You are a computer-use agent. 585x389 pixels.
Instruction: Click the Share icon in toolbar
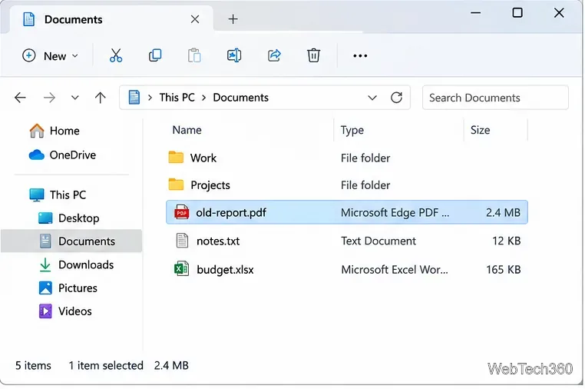[274, 55]
